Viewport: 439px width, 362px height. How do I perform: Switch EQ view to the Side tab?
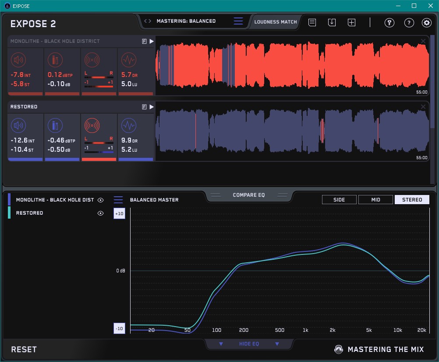[339, 200]
